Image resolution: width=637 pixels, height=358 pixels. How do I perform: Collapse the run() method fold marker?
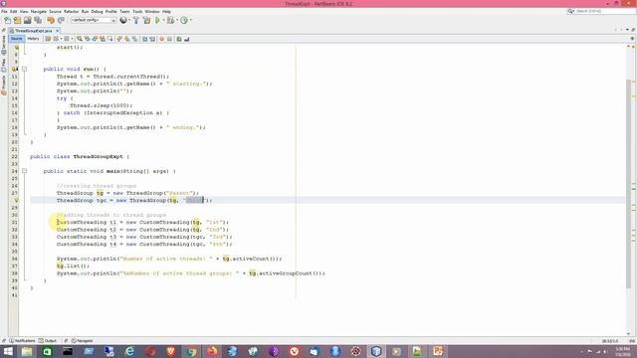click(x=24, y=69)
